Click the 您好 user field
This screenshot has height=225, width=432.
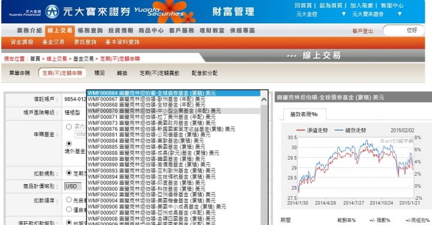[404, 30]
